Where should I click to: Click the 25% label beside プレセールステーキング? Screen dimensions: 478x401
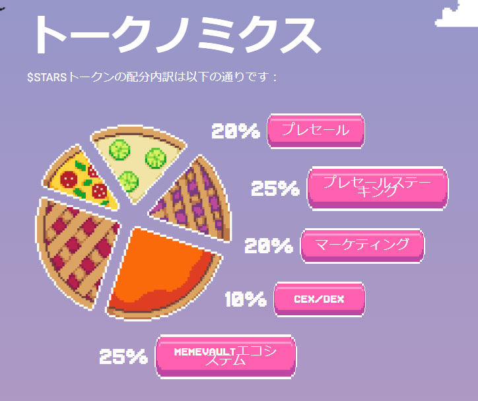pos(275,188)
